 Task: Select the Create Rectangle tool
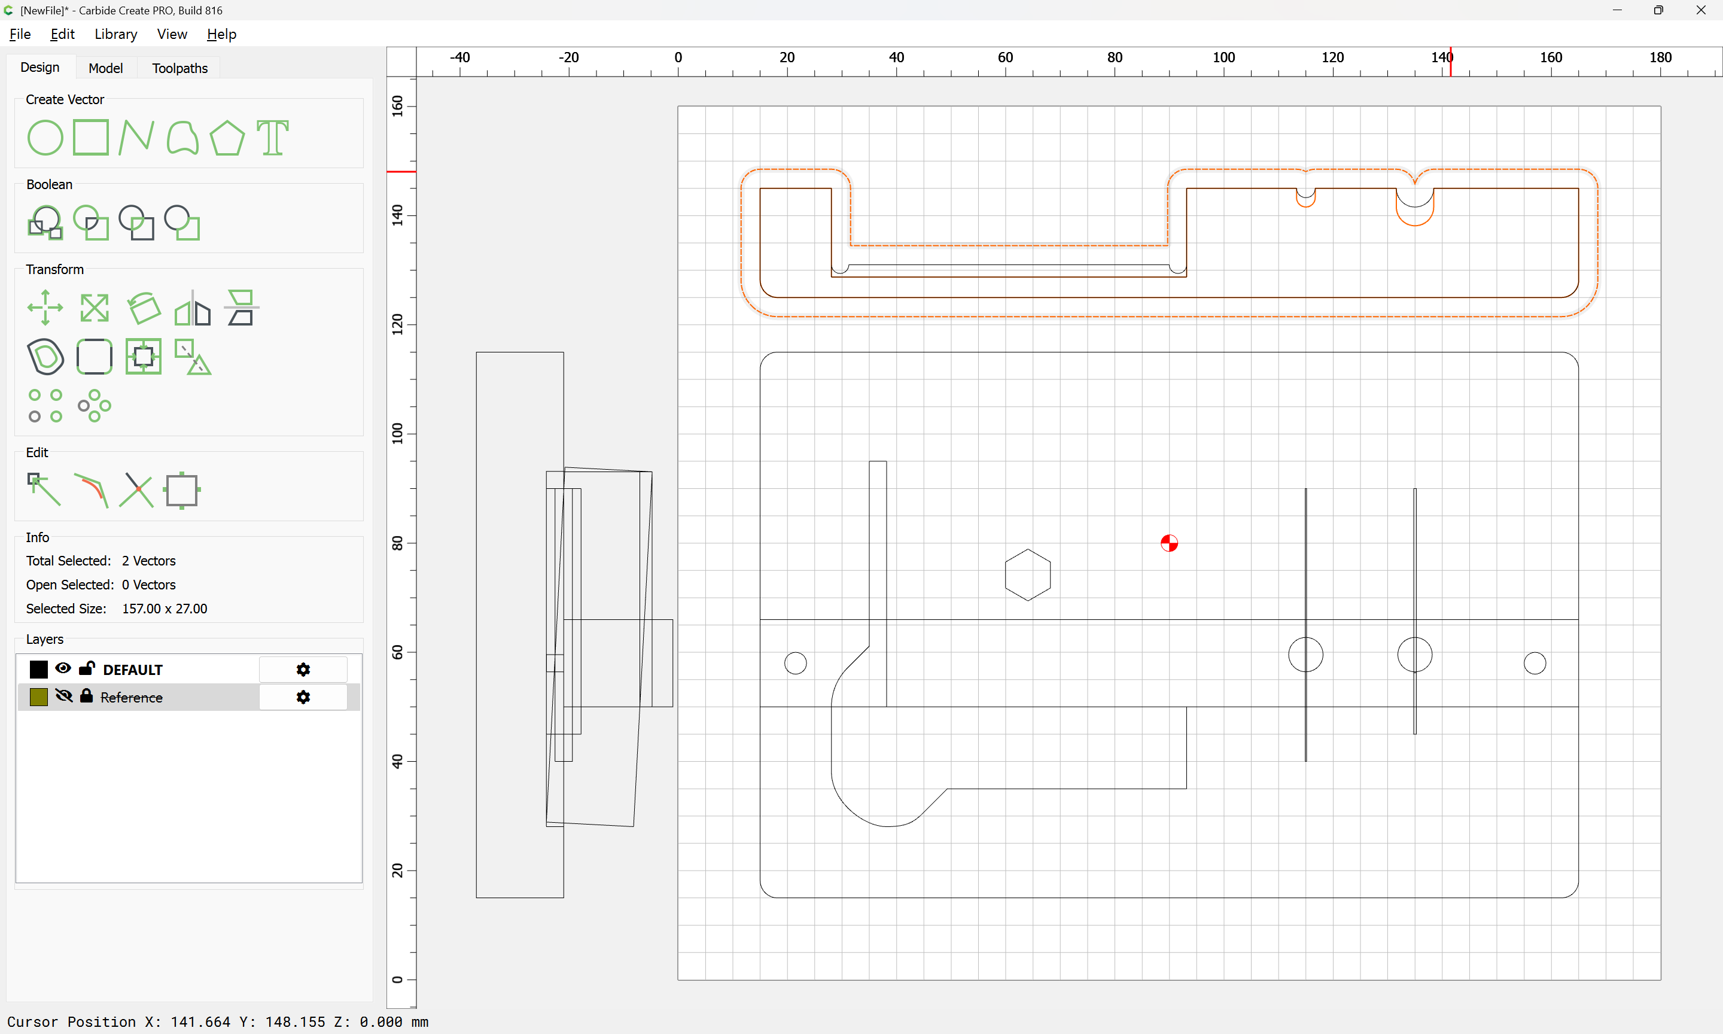pyautogui.click(x=90, y=137)
